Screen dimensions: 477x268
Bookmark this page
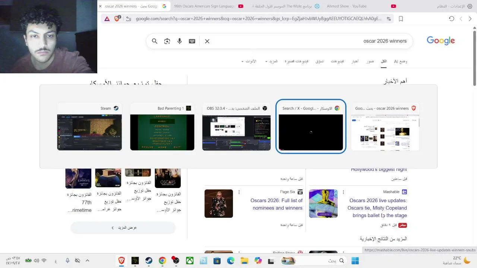coord(401,19)
